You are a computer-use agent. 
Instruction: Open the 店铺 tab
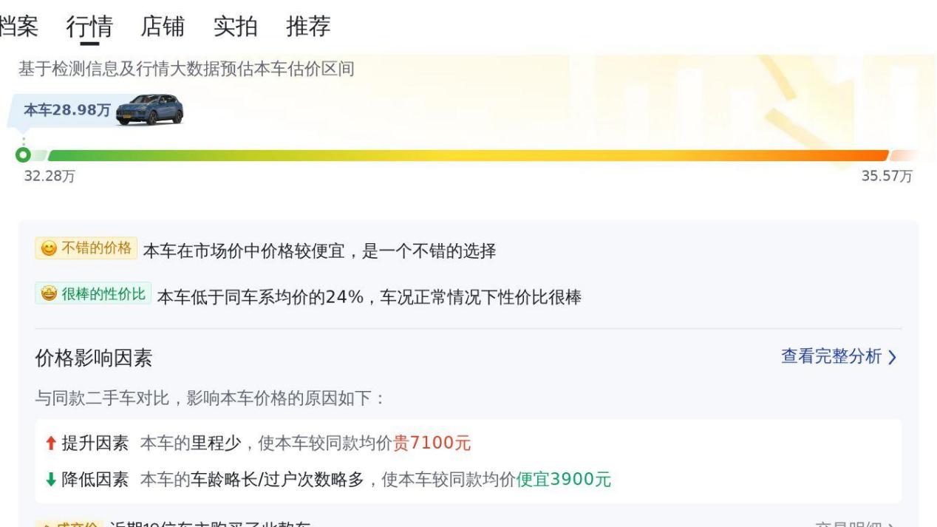163,27
